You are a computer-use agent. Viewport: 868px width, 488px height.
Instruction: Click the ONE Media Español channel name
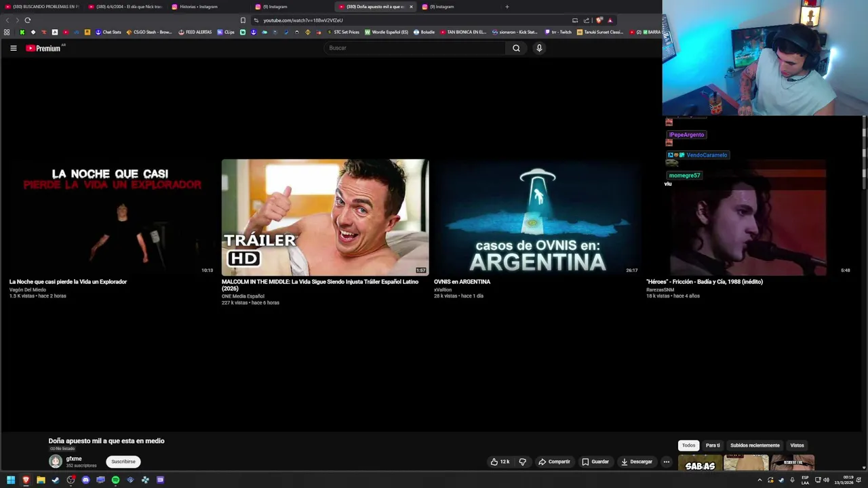pyautogui.click(x=243, y=296)
